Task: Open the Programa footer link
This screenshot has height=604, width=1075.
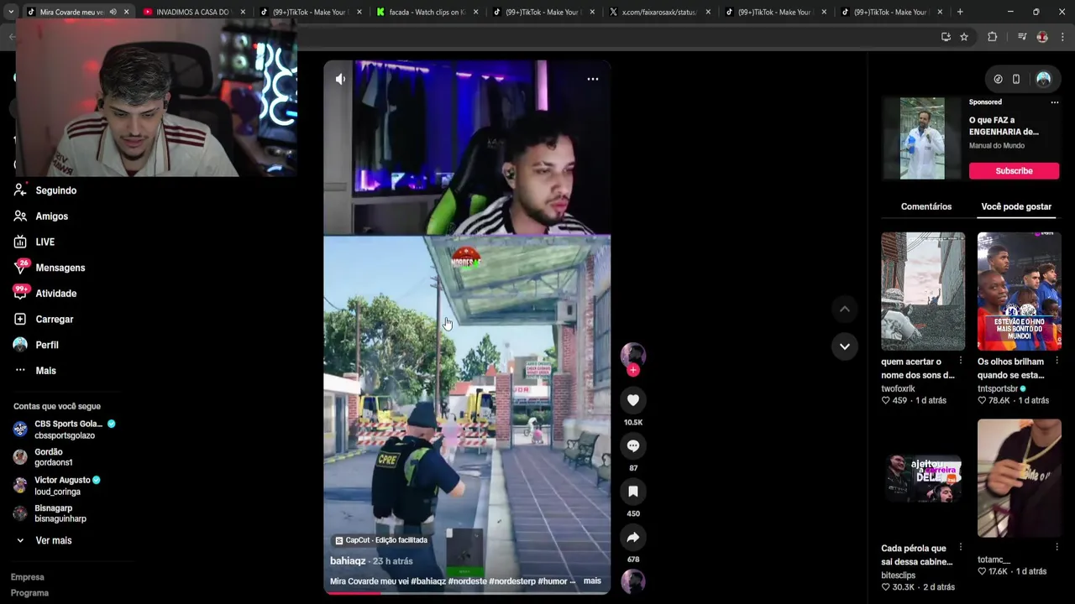Action: 29,593
